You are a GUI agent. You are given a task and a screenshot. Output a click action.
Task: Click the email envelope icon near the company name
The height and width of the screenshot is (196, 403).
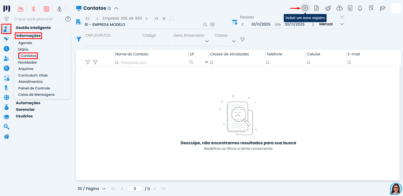212,24
